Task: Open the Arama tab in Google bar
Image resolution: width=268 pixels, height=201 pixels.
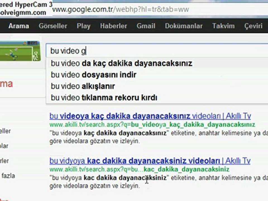Action: (x=19, y=26)
